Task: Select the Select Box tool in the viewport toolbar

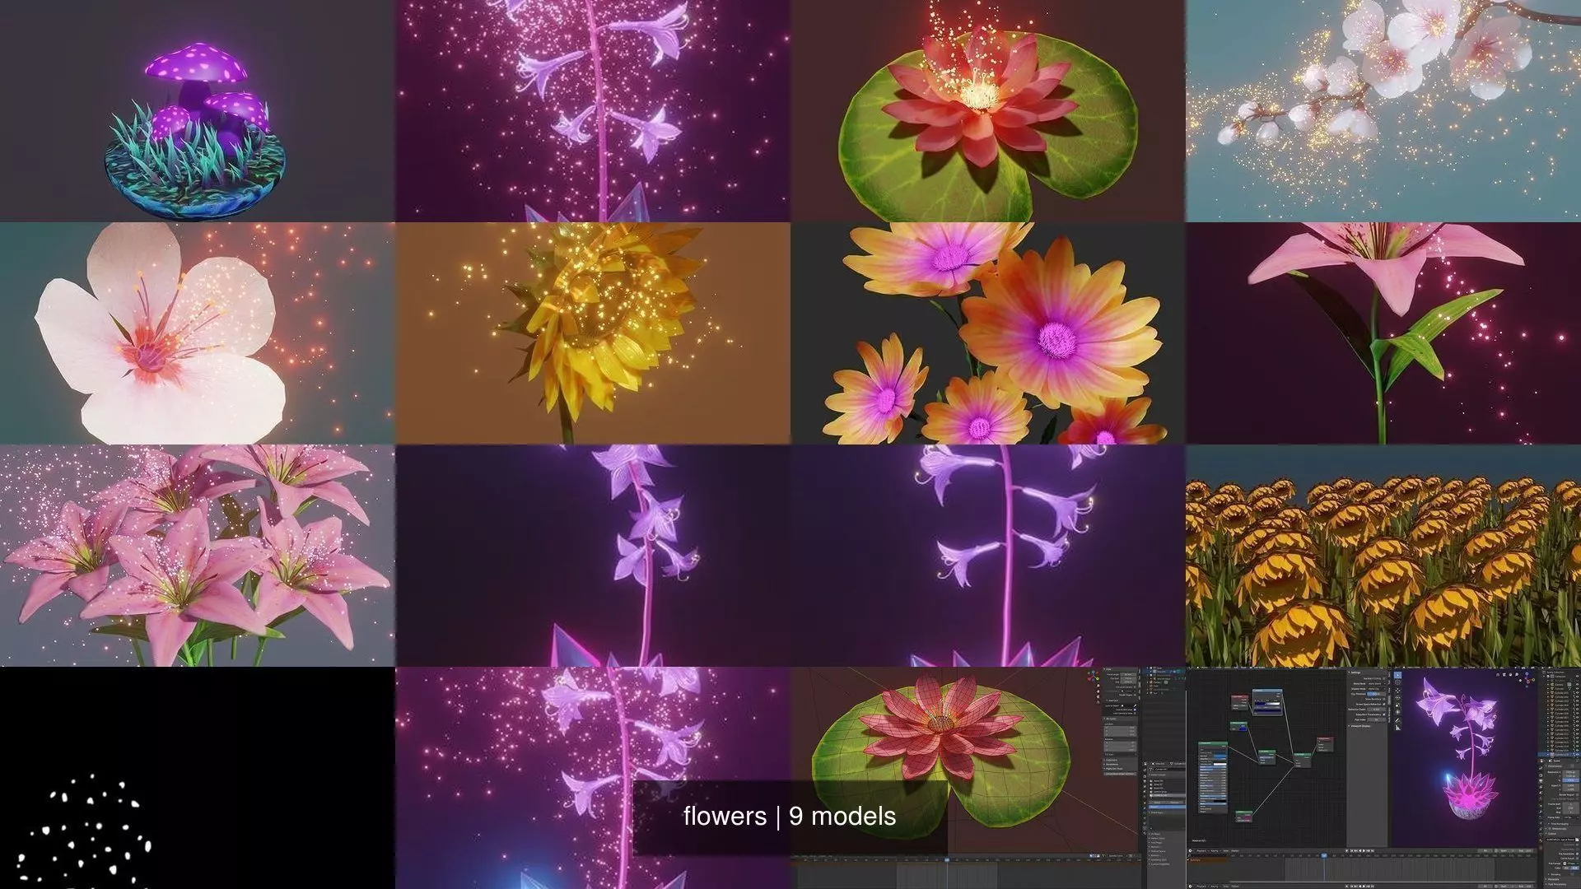Action: click(1397, 675)
